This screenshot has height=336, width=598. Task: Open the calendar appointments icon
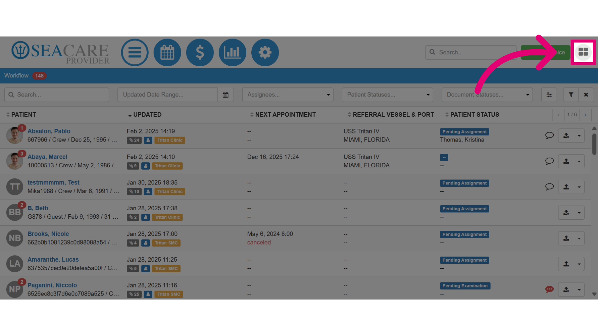[x=167, y=52]
